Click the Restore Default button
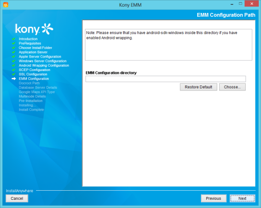The width and height of the screenshot is (261, 208). click(x=199, y=87)
